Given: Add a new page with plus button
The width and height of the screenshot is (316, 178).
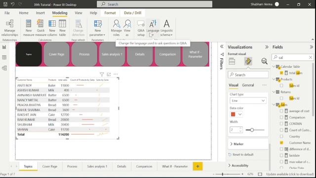Looking at the screenshot, I should (x=197, y=166).
